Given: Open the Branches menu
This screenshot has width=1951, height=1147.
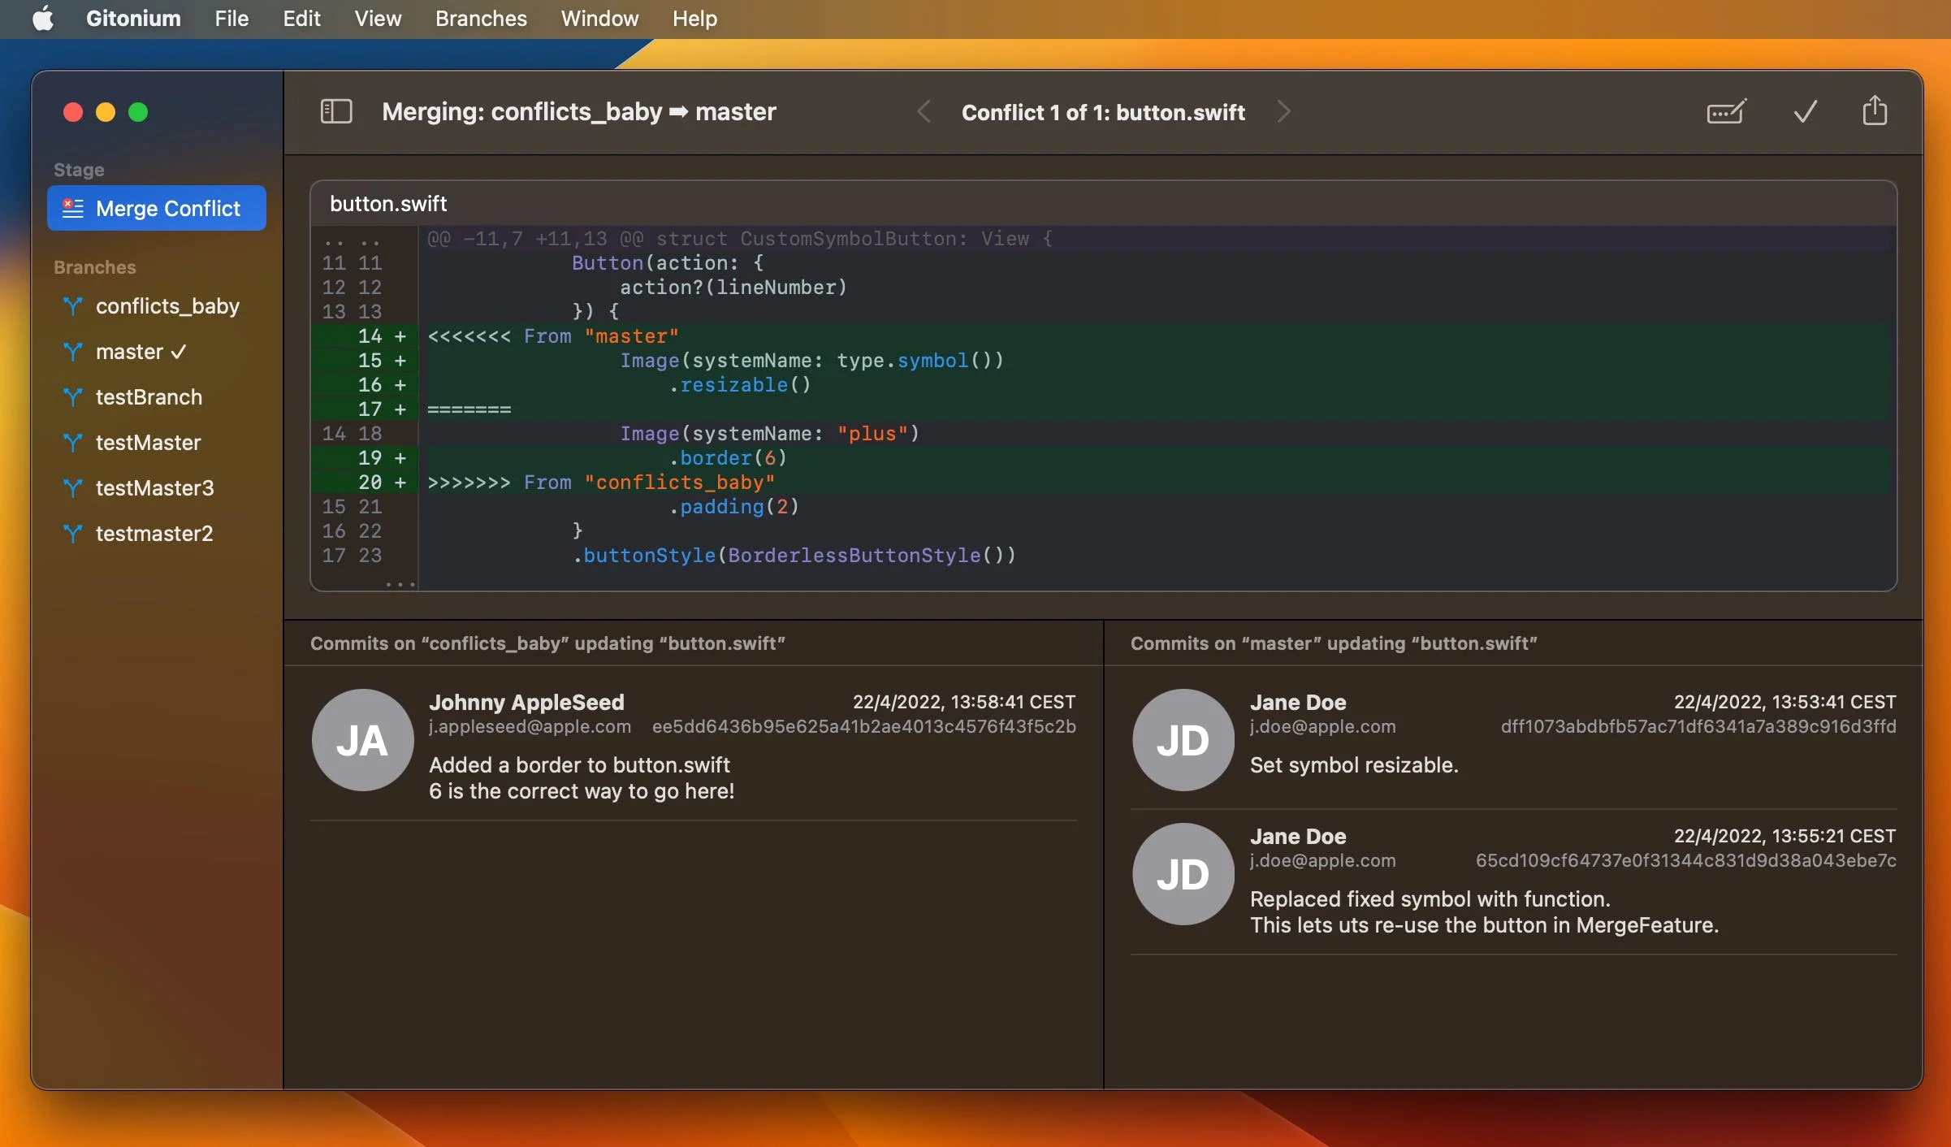Looking at the screenshot, I should click(x=481, y=19).
